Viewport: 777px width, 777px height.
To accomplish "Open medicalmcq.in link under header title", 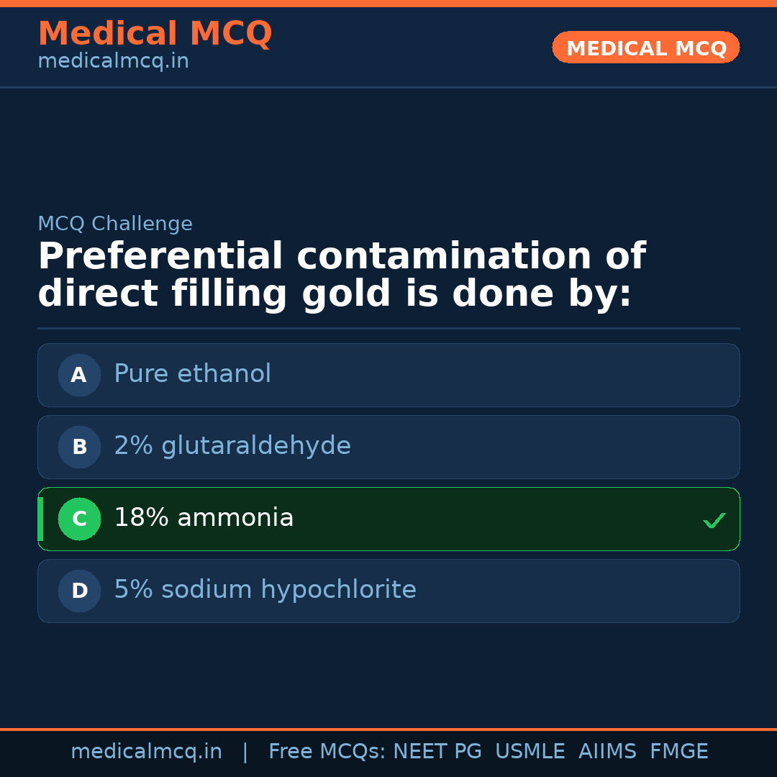I will [x=113, y=61].
